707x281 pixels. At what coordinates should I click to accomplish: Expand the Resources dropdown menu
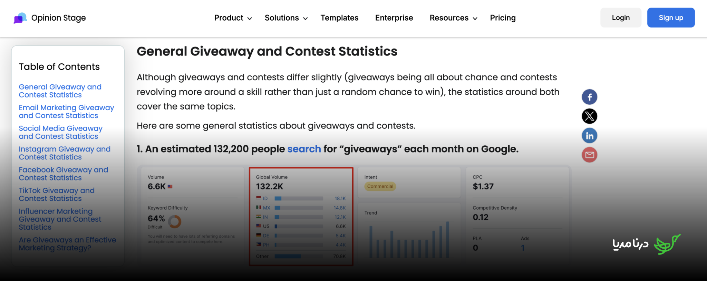point(454,18)
